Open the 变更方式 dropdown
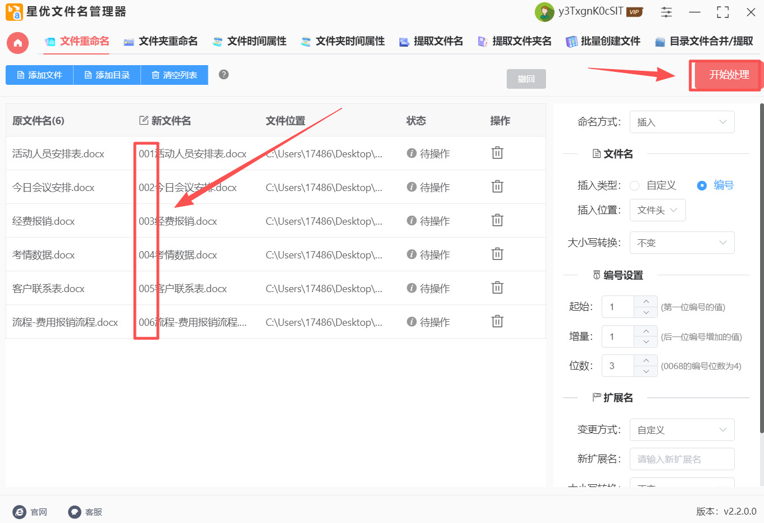The width and height of the screenshot is (764, 523). point(682,430)
